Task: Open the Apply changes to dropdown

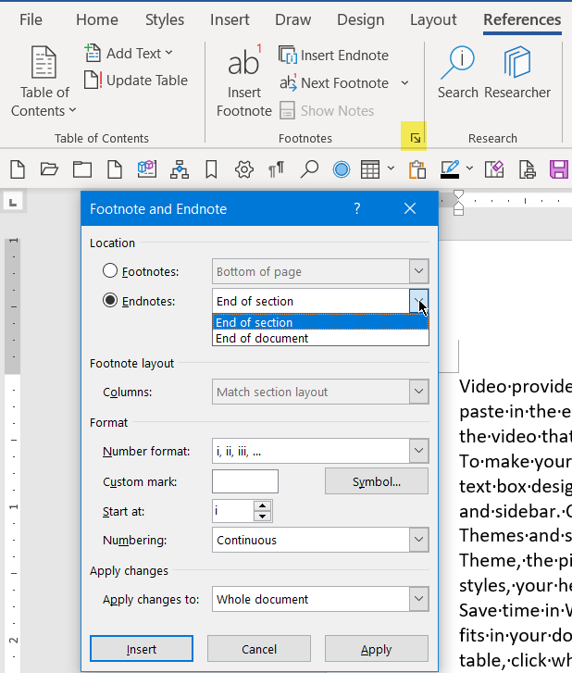Action: [418, 599]
